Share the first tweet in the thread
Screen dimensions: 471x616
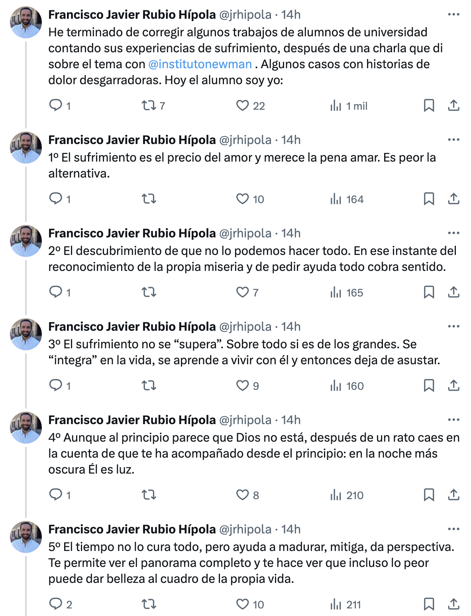click(x=453, y=105)
